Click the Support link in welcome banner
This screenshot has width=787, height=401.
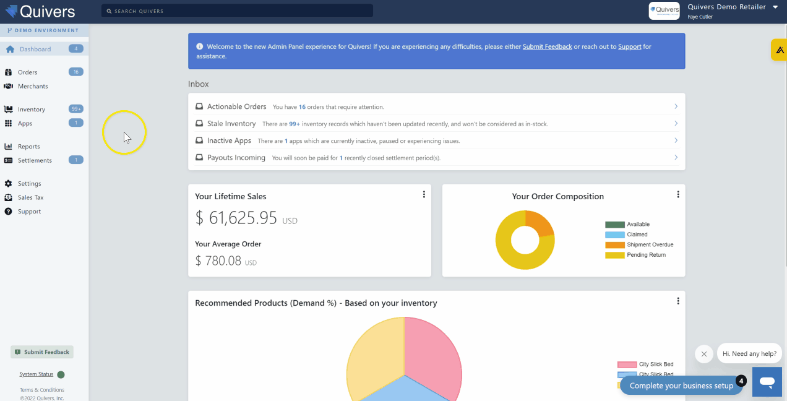630,46
